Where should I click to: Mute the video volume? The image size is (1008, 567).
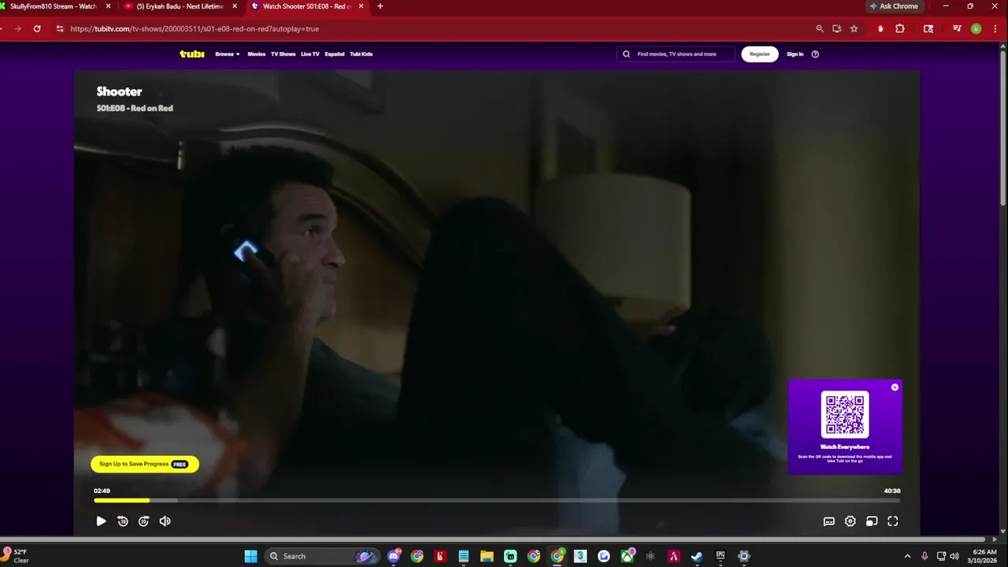(165, 521)
